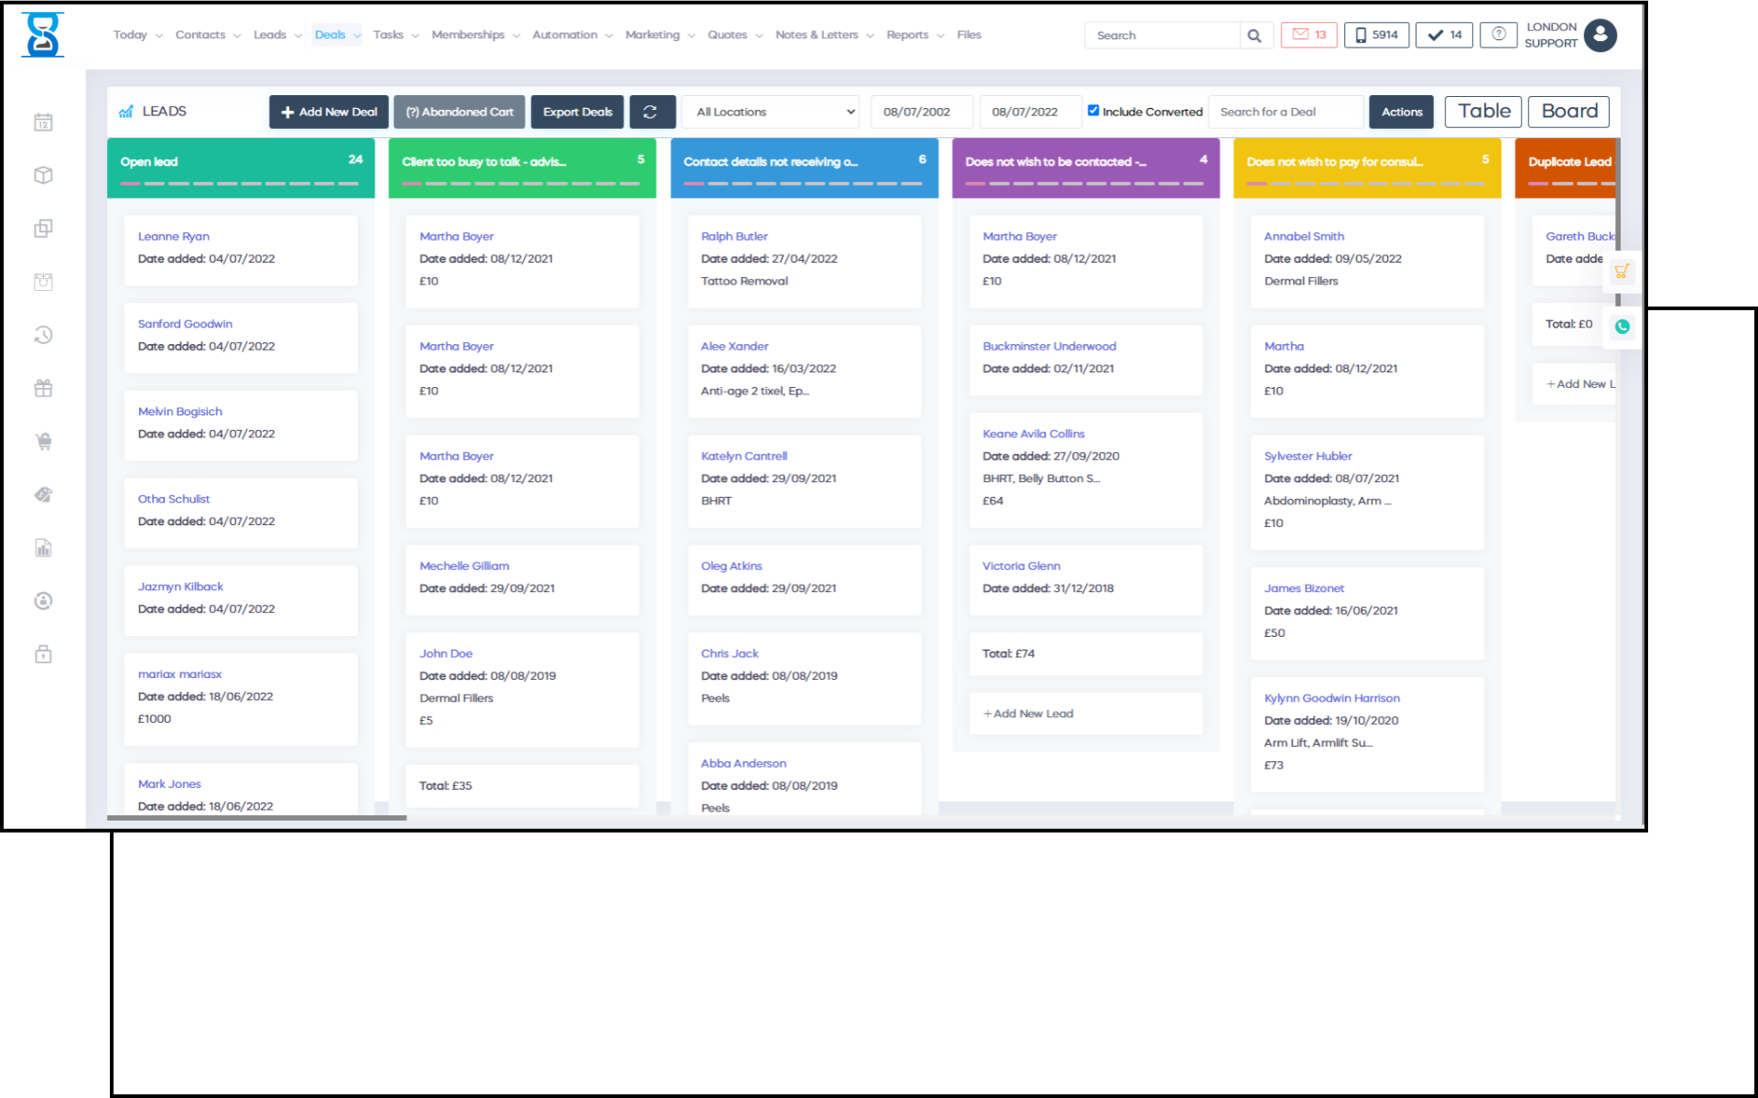Click the horizontal scrollbar under the board

tap(256, 818)
